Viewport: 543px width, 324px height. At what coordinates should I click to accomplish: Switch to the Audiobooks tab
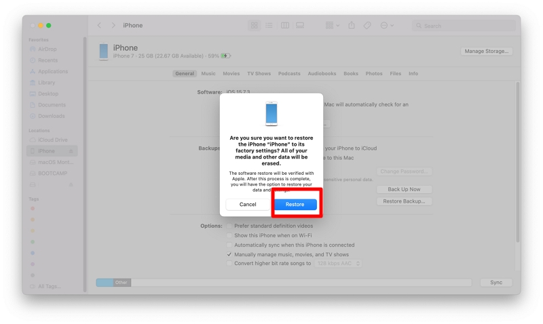coord(322,73)
